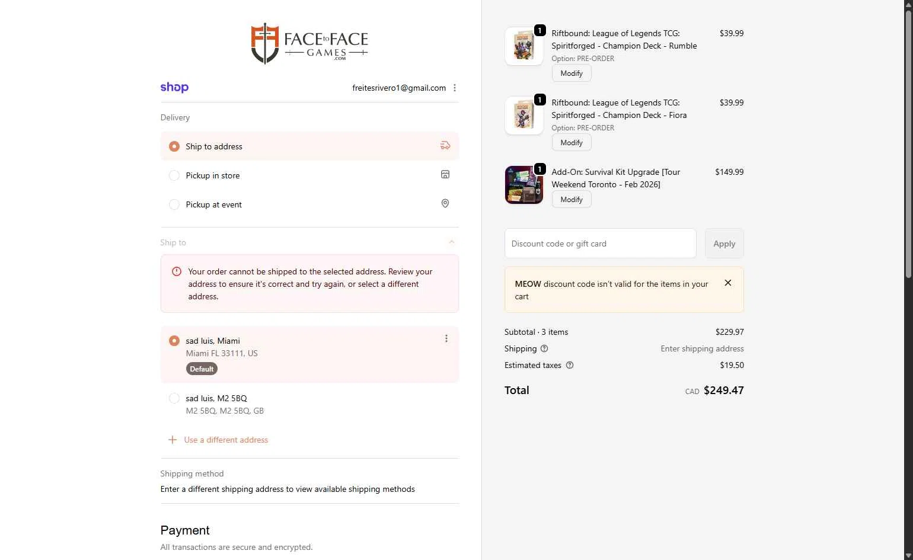Image resolution: width=913 pixels, height=560 pixels.
Task: Click the Shop logo
Action: point(174,88)
